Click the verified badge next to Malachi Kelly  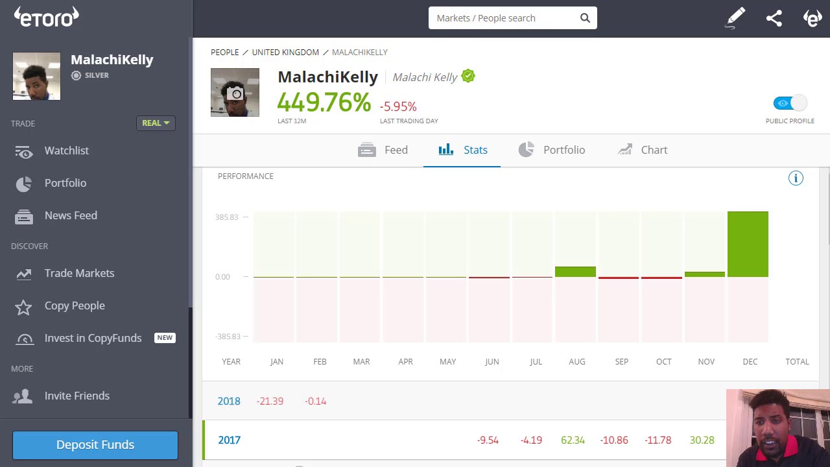(x=468, y=77)
